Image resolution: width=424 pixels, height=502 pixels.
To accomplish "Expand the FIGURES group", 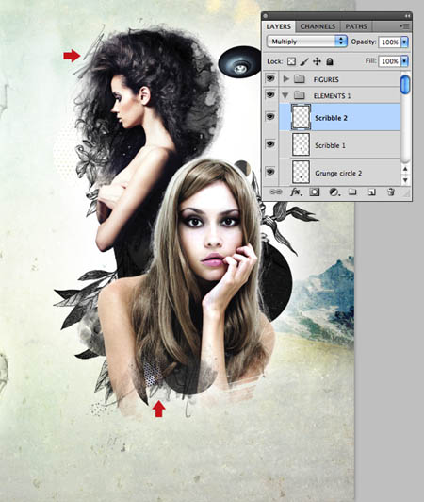I will click(x=286, y=78).
